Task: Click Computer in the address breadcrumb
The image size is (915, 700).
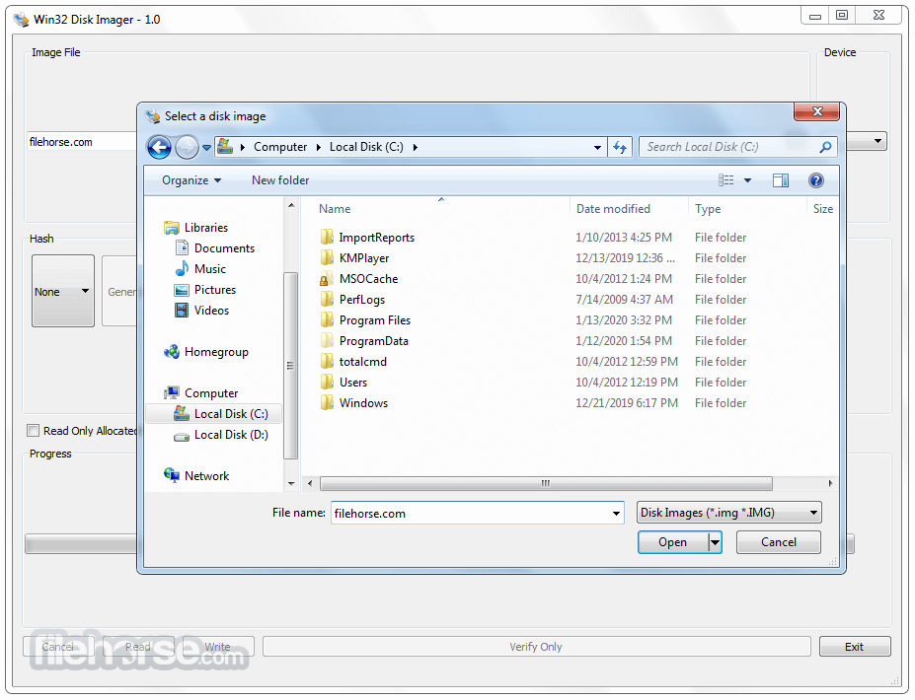Action: pos(280,148)
